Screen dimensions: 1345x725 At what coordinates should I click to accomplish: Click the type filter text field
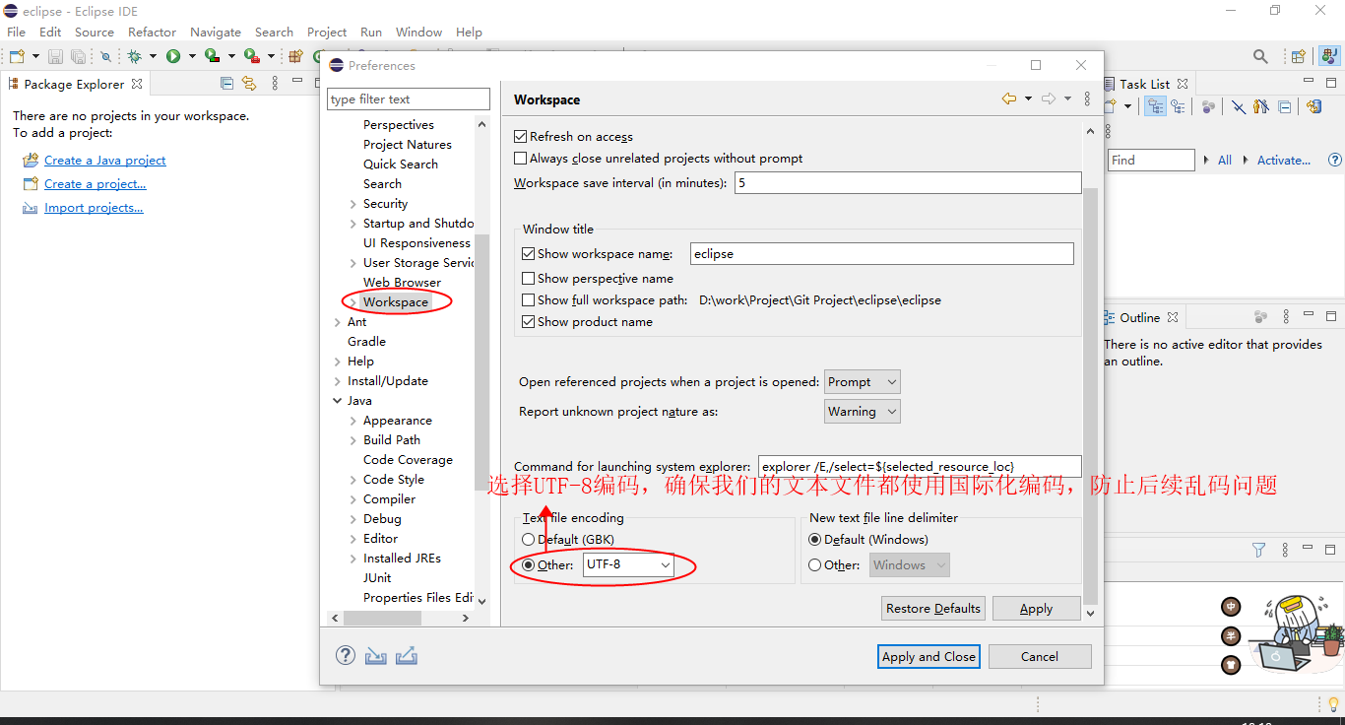[409, 99]
